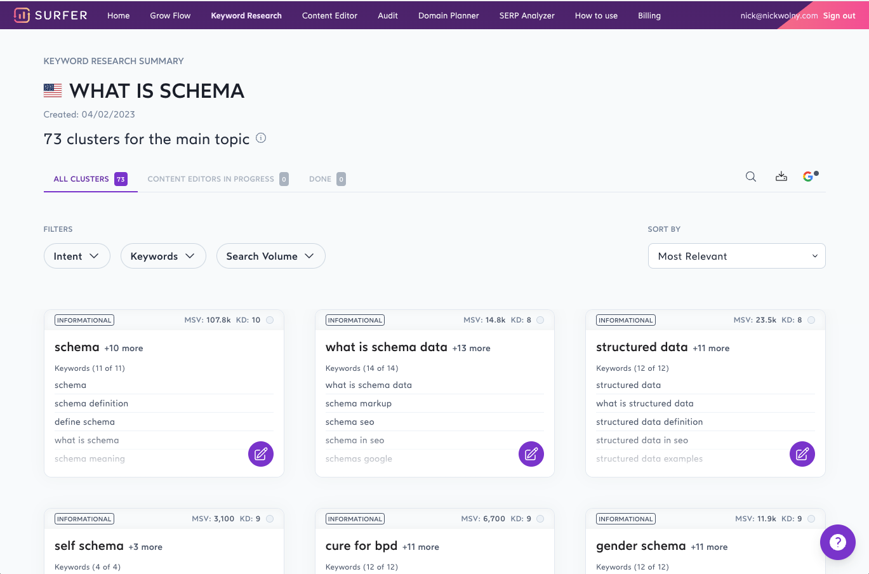The width and height of the screenshot is (869, 574).
Task: Click the nick@nickwolny.com account email
Action: [x=779, y=15]
